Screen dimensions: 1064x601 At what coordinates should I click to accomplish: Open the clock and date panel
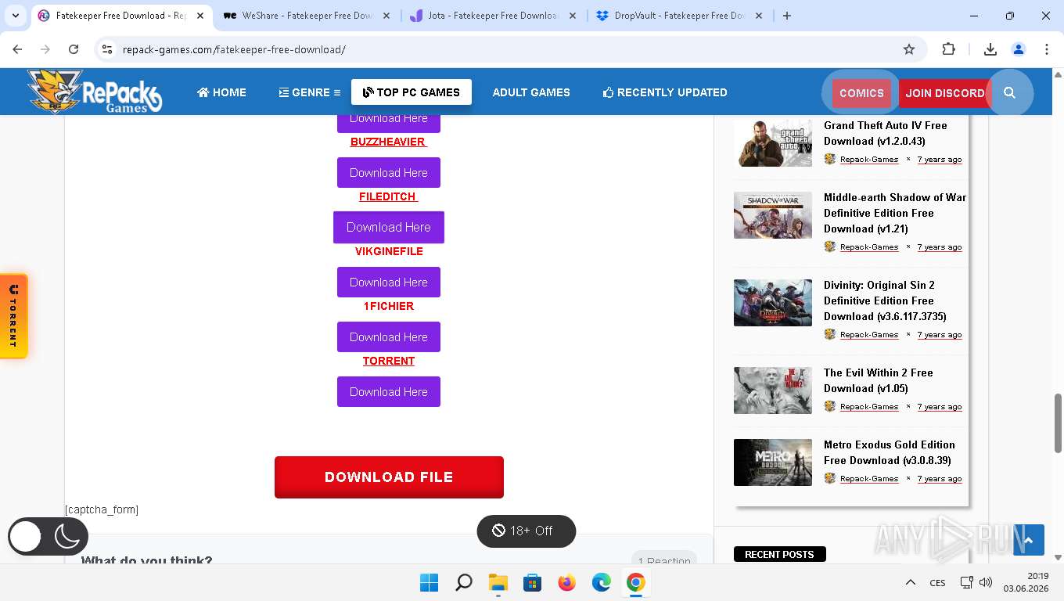click(x=1026, y=583)
